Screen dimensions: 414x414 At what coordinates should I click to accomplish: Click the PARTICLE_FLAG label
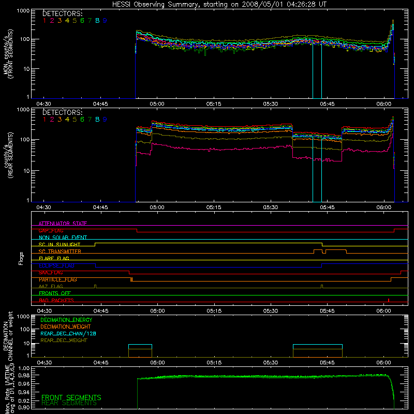58,279
